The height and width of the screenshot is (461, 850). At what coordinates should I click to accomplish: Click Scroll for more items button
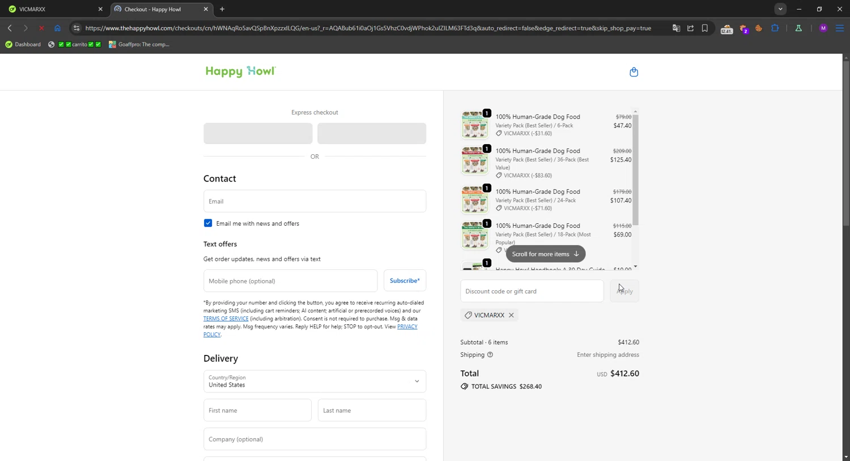click(545, 254)
